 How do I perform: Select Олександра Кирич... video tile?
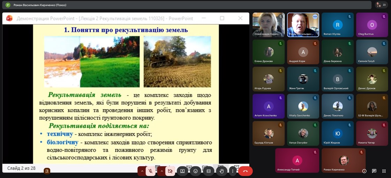point(268,25)
